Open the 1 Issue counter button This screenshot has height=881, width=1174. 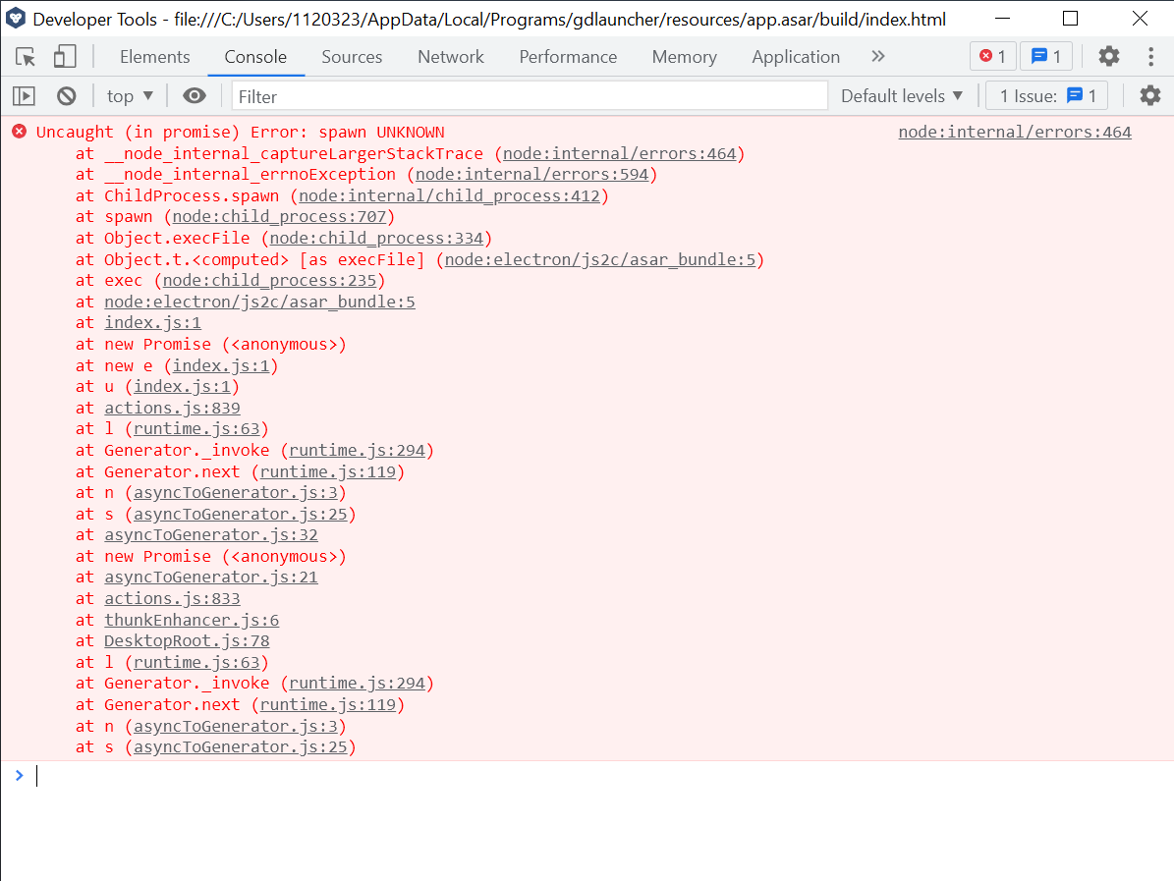click(1046, 96)
